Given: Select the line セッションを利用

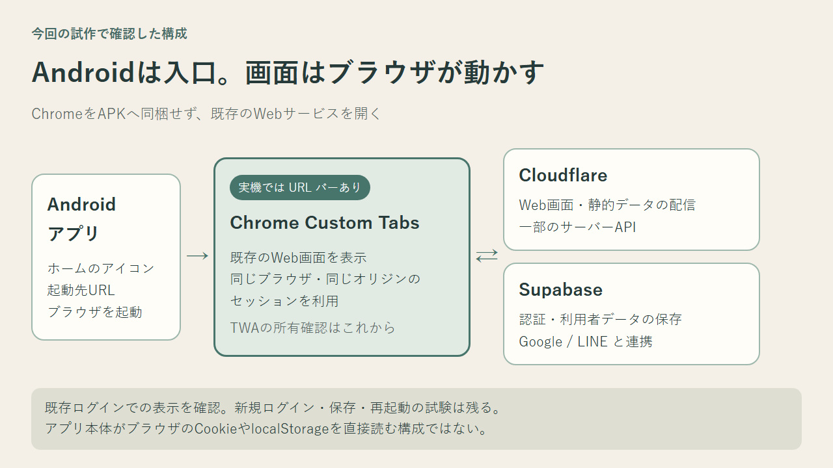Looking at the screenshot, I should pos(284,301).
